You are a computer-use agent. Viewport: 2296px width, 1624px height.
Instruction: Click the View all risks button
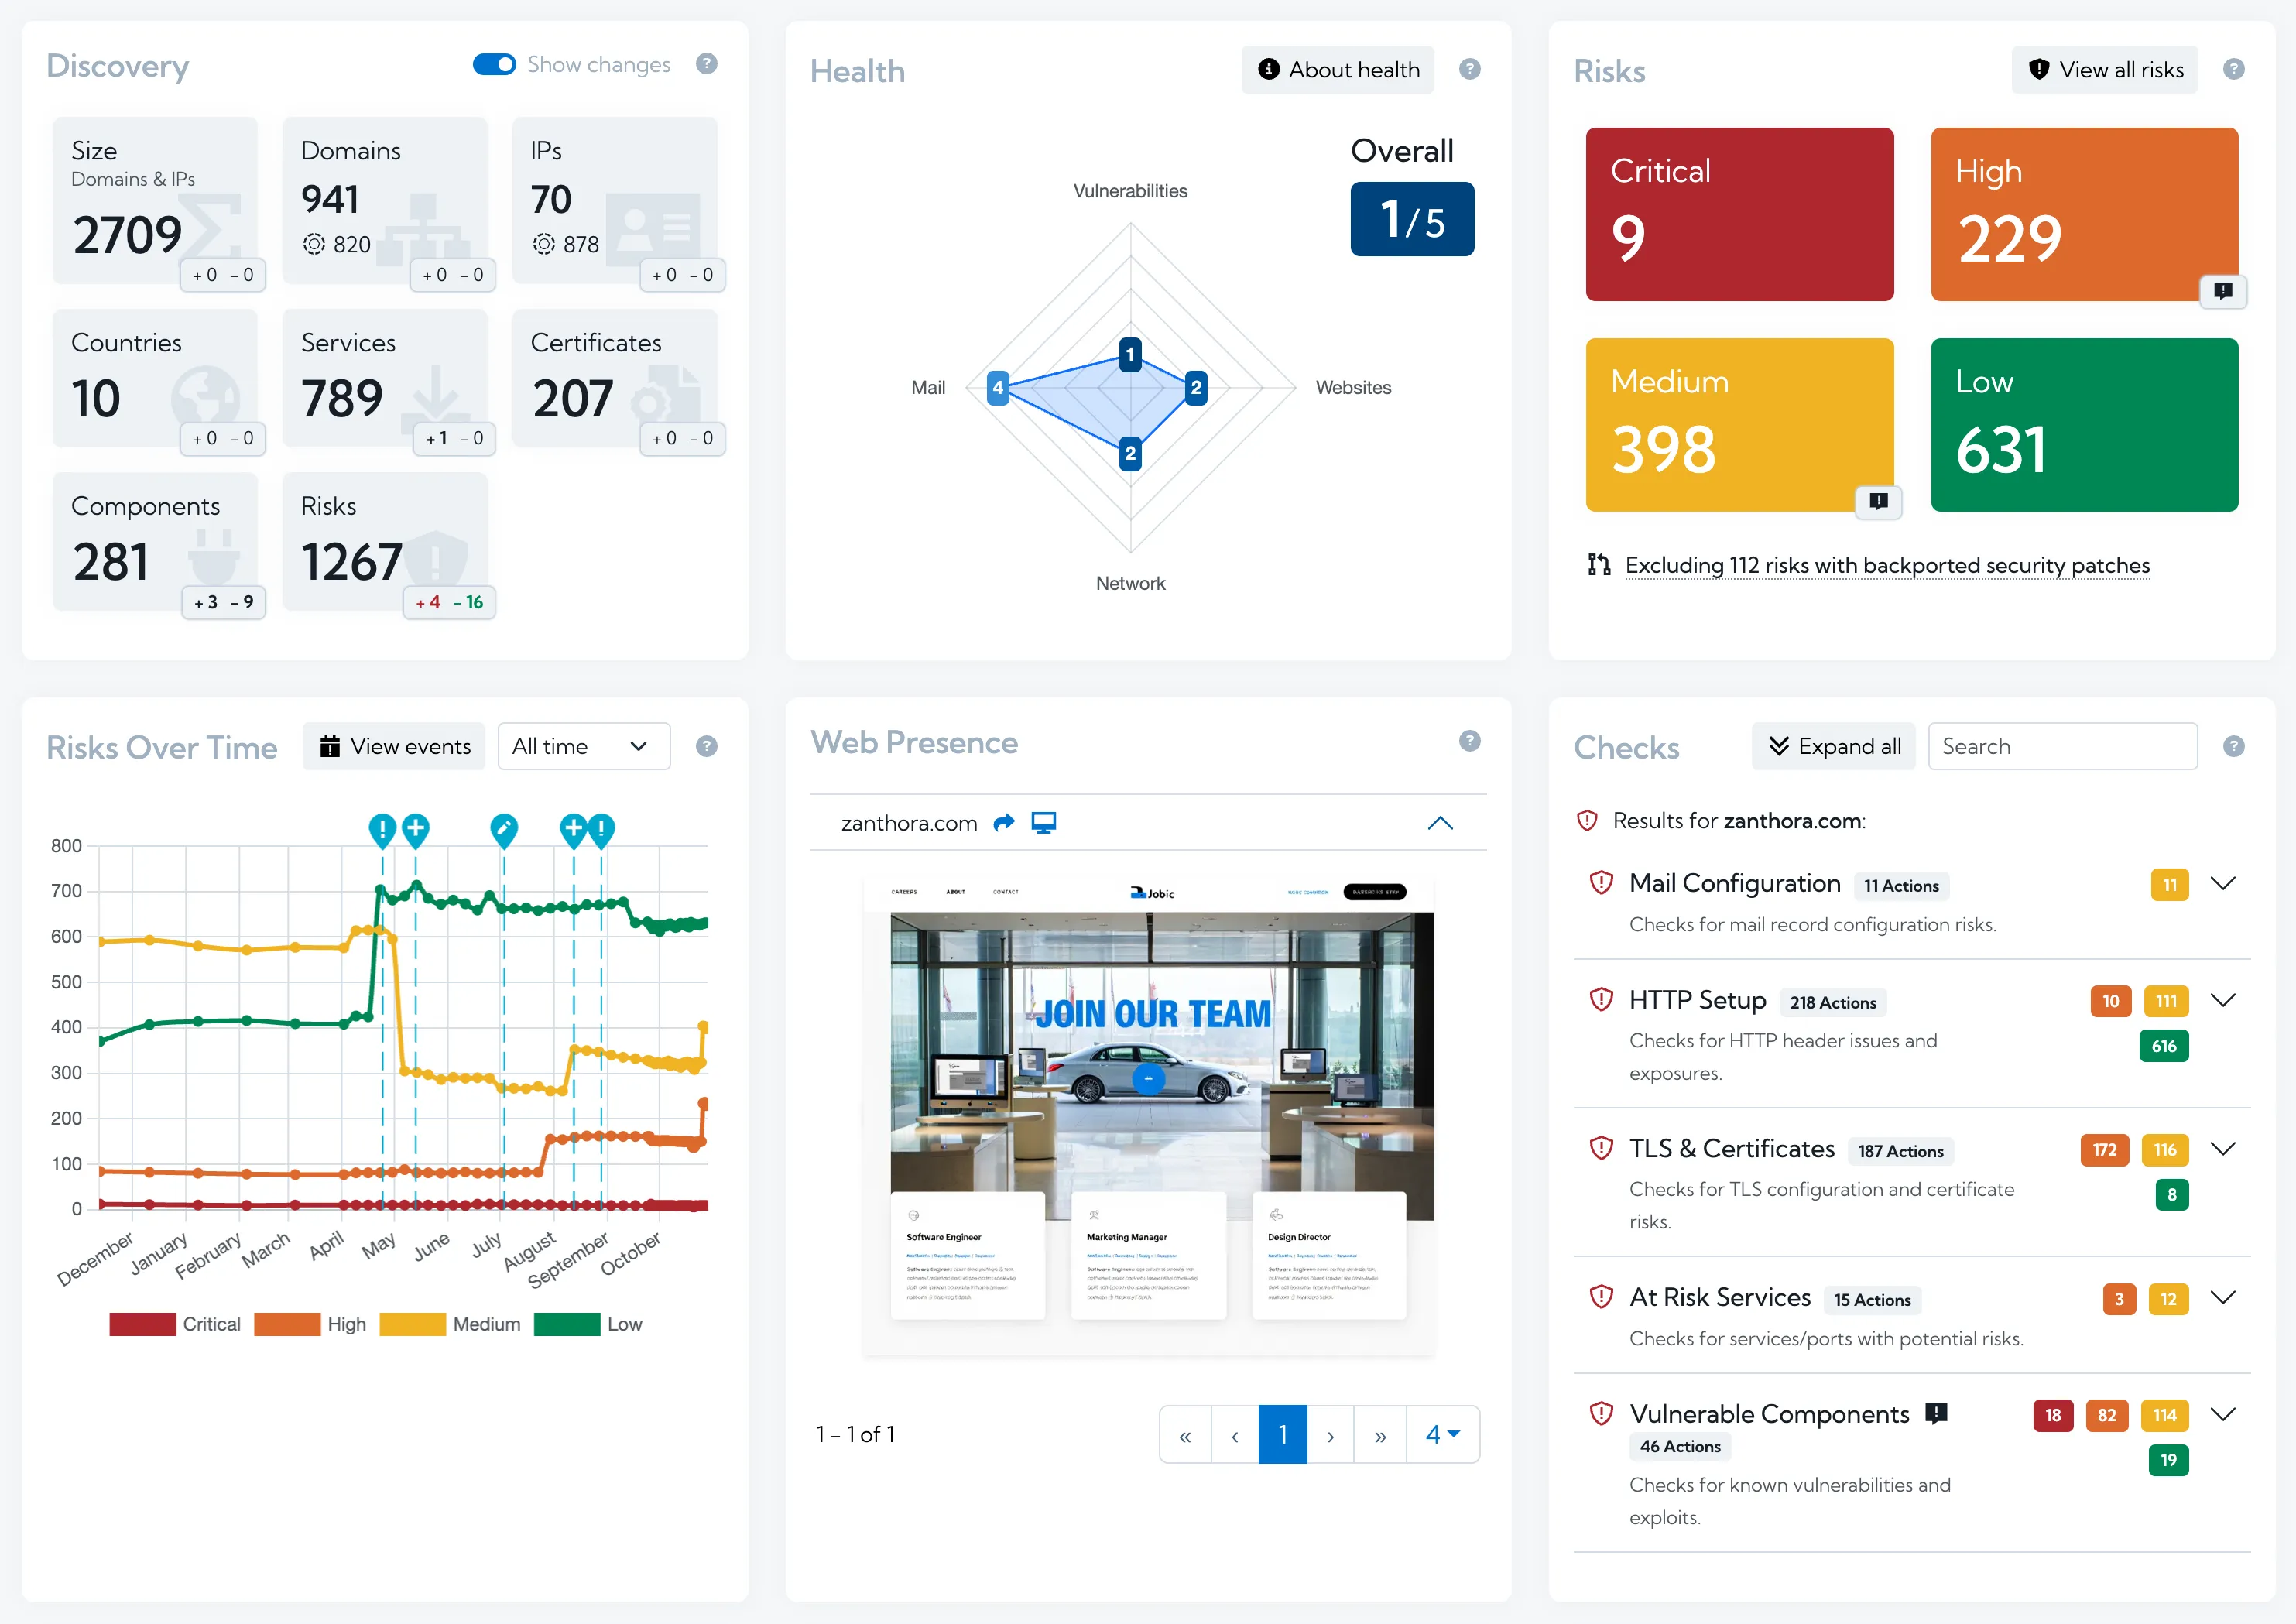click(x=2104, y=69)
